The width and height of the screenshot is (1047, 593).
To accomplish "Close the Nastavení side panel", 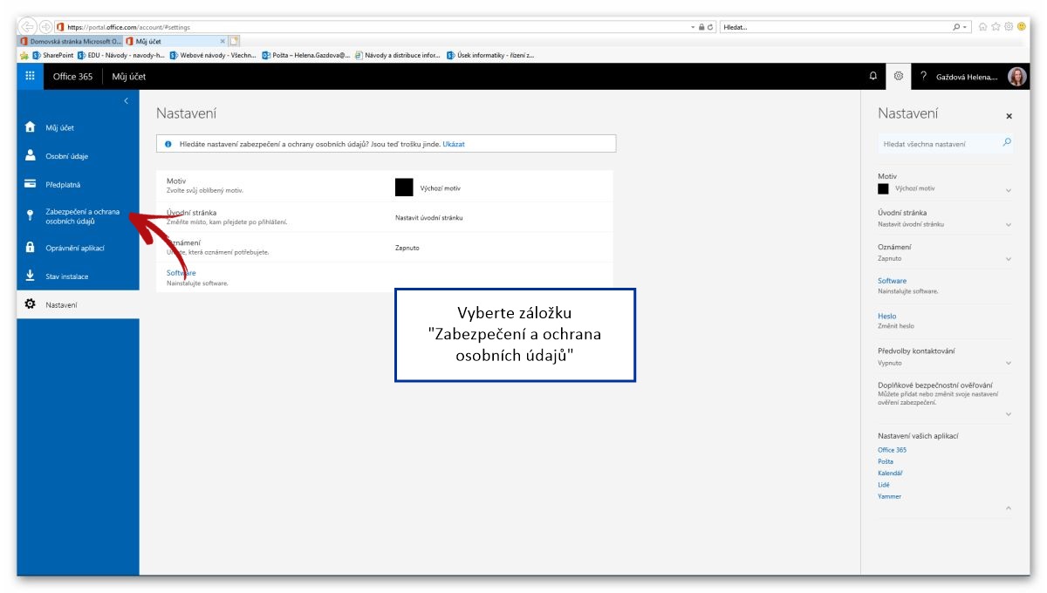I will coord(1009,116).
